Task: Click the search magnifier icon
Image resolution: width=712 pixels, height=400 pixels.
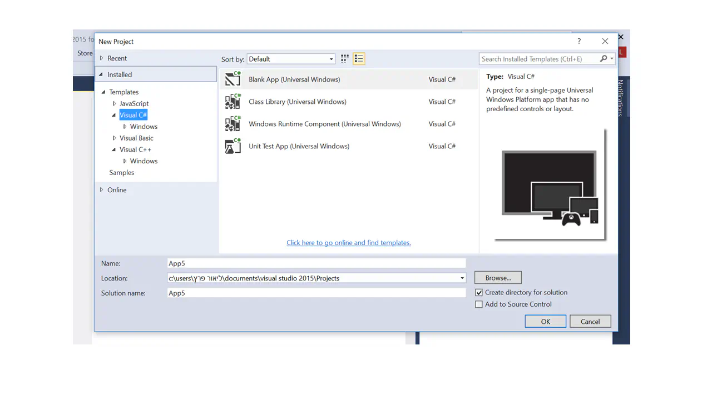Action: pyautogui.click(x=604, y=59)
